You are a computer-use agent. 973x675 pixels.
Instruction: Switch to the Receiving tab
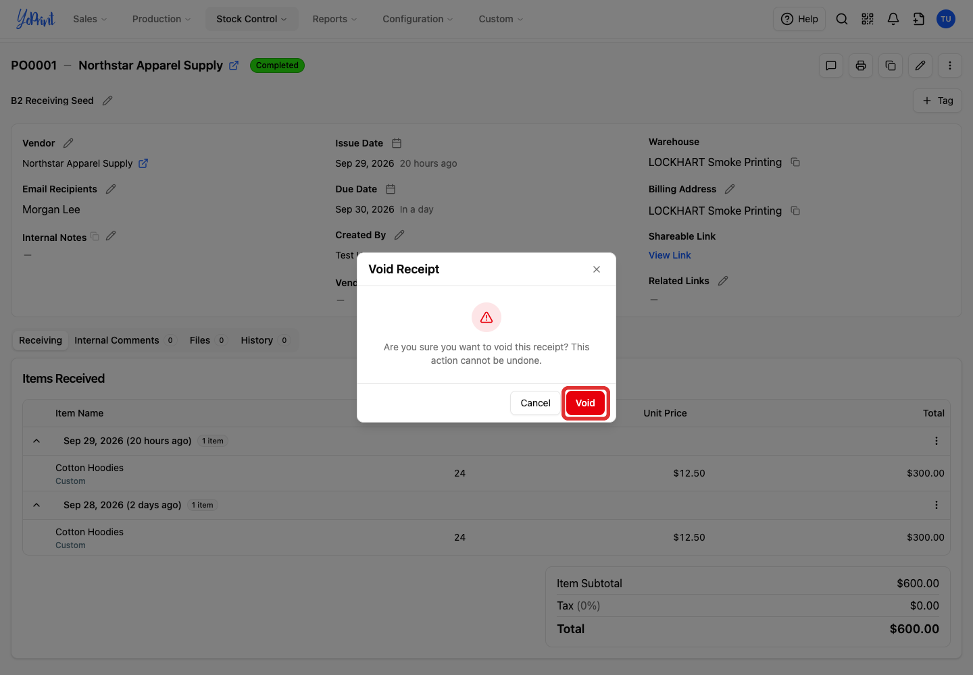41,340
